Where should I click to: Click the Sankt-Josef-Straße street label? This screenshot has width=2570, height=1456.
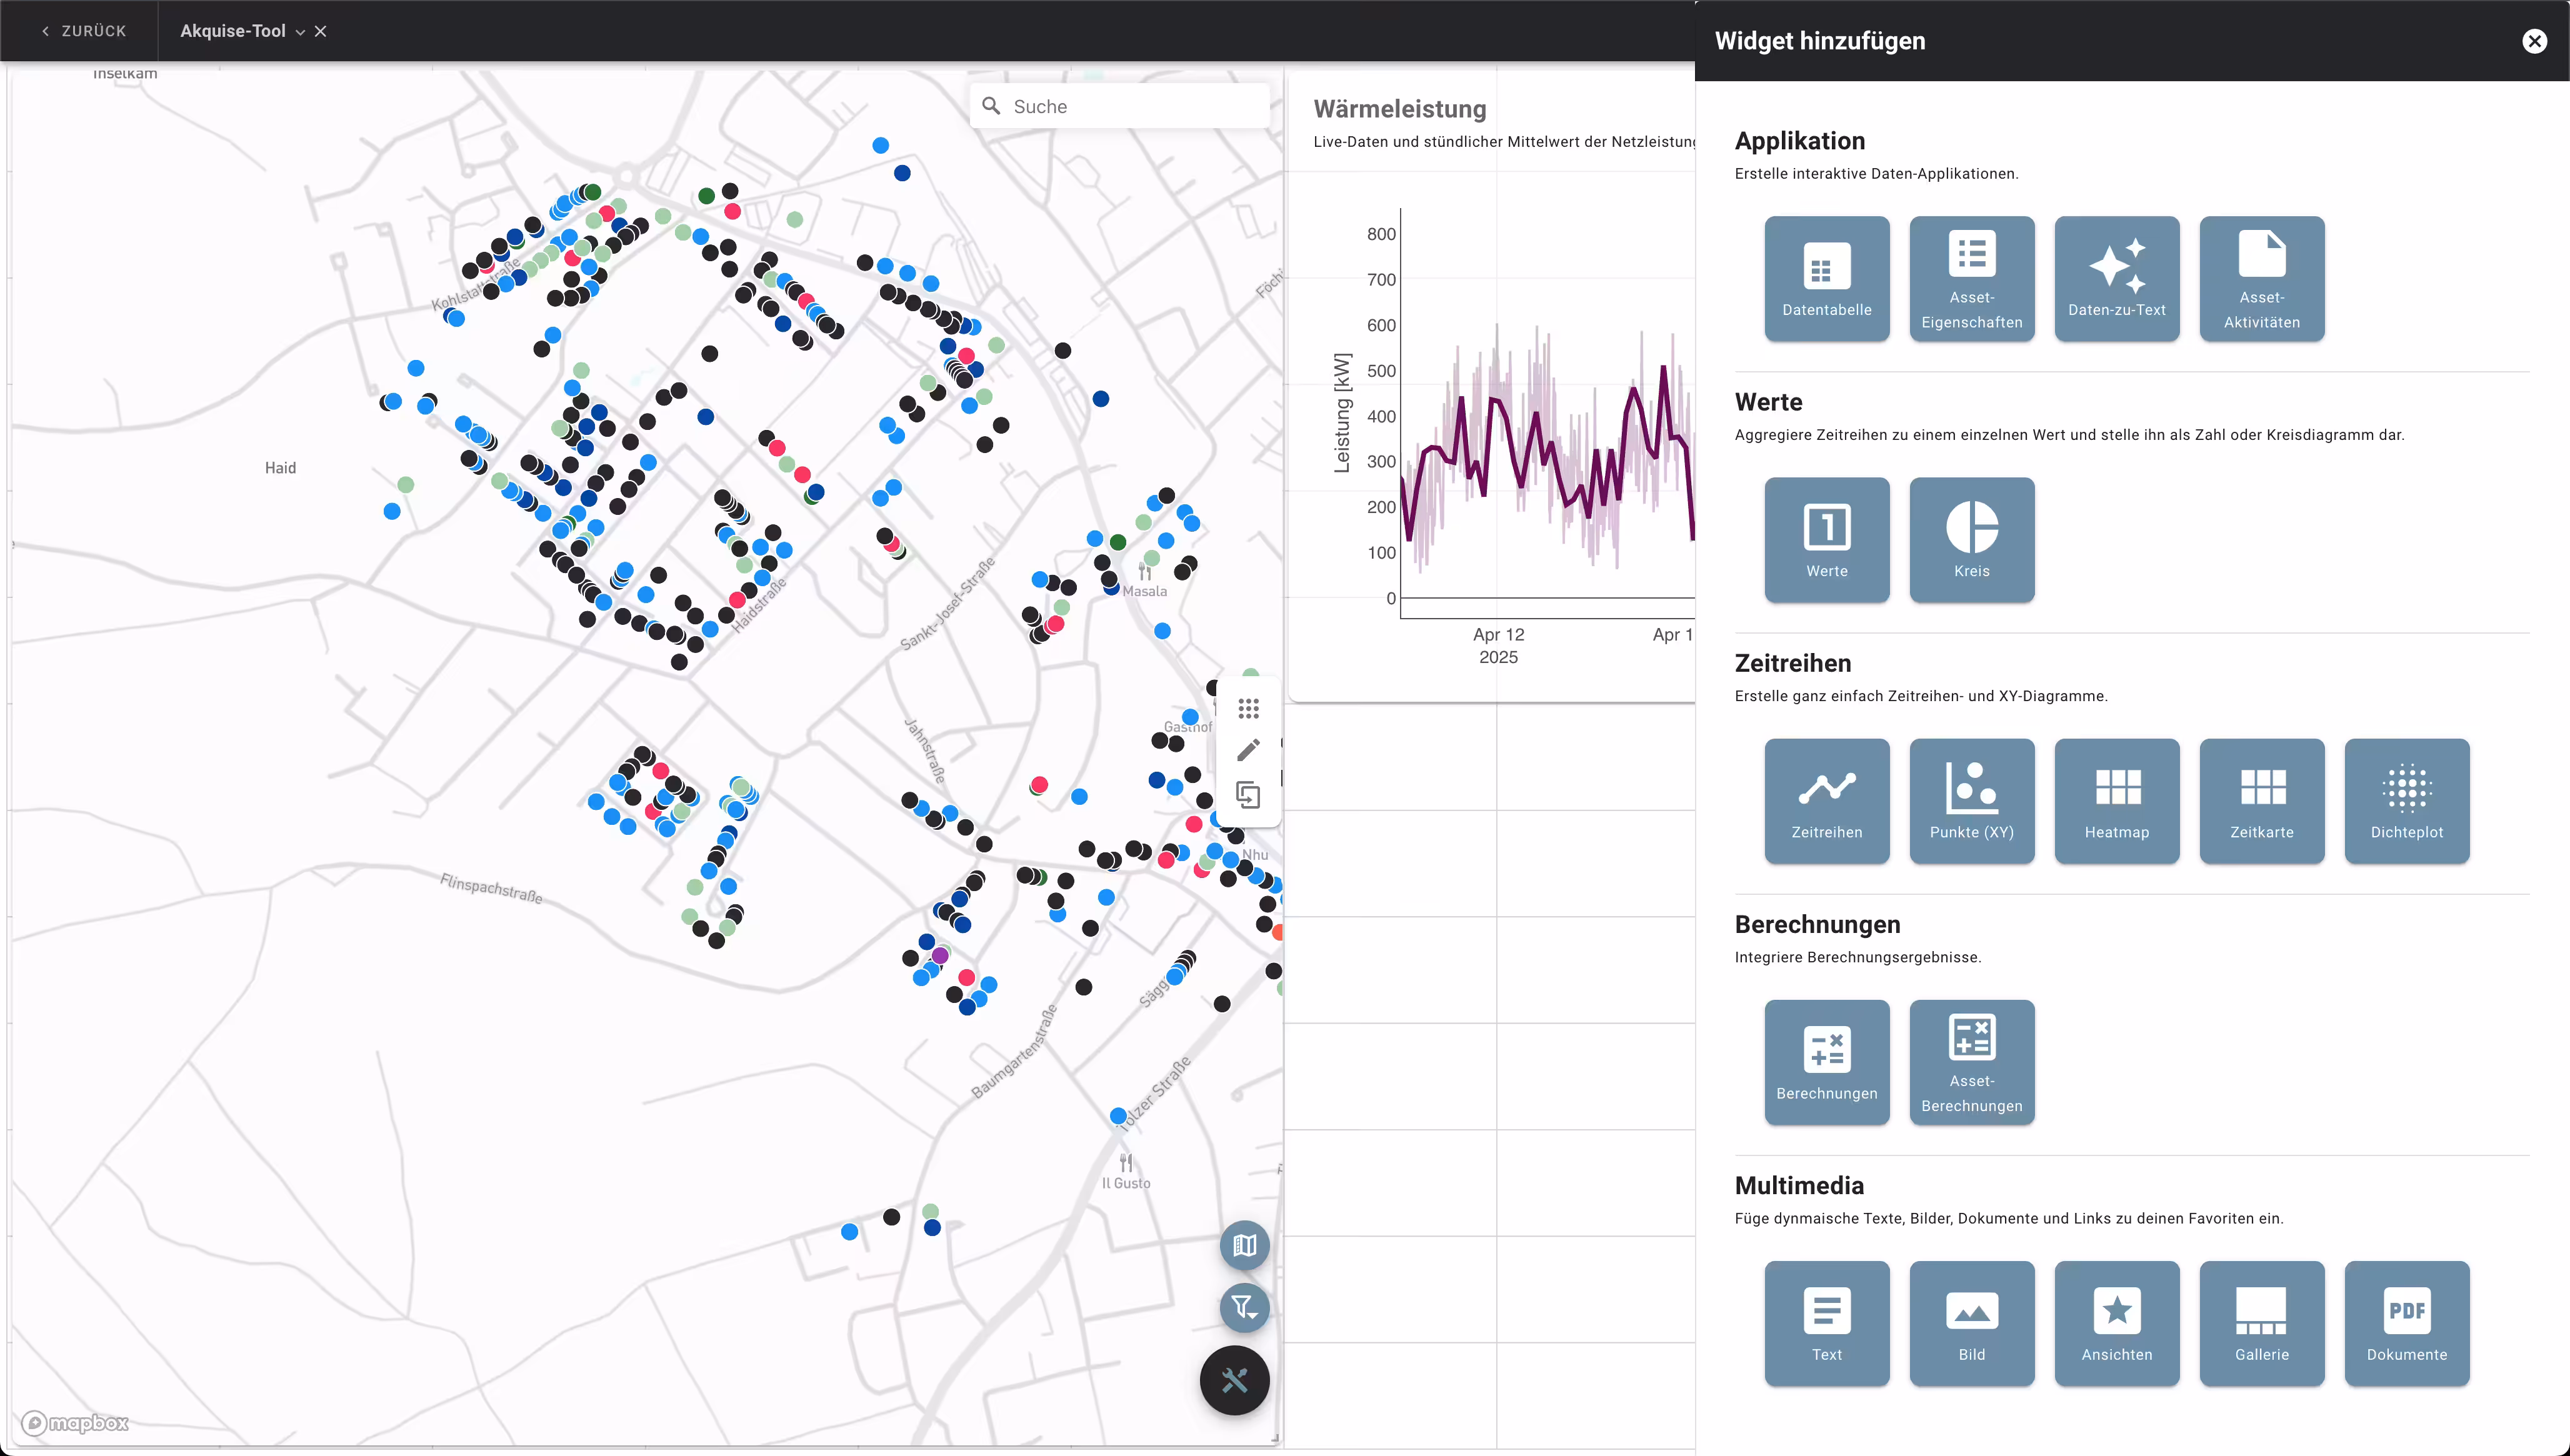pos(947,603)
